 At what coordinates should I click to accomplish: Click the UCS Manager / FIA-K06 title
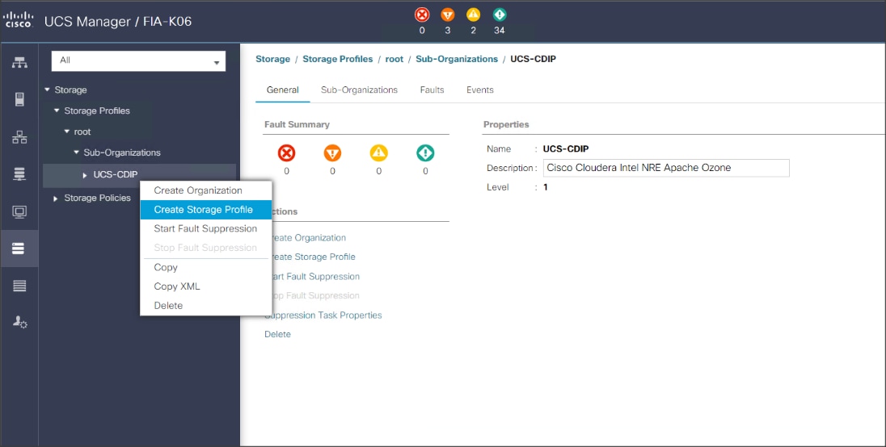[x=117, y=22]
